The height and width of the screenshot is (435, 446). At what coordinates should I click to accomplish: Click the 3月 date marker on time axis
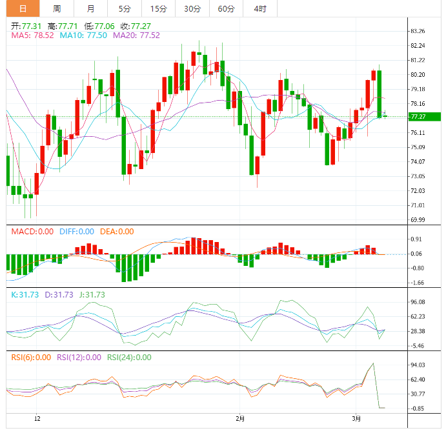(356, 419)
